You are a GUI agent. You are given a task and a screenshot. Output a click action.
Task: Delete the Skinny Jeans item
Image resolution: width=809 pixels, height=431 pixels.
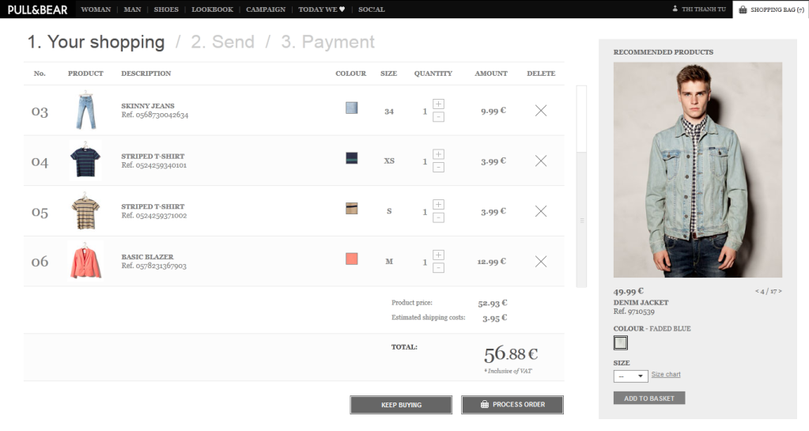tap(541, 111)
